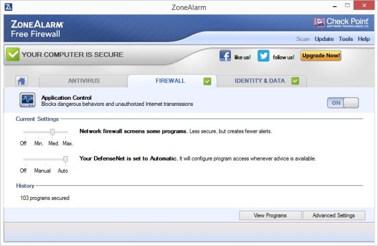This screenshot has height=246, width=378.
Task: Click the Application Control monitor icon
Action: pos(28,100)
